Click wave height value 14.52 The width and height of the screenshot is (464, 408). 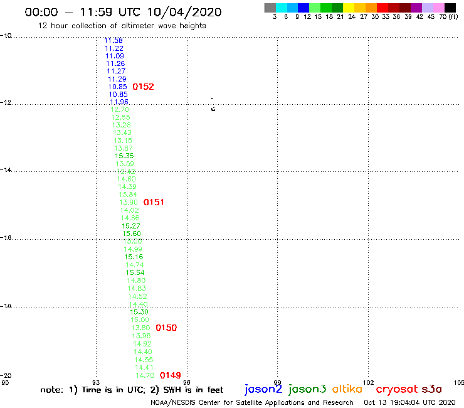[x=137, y=296]
